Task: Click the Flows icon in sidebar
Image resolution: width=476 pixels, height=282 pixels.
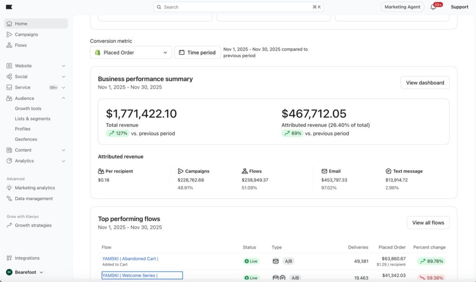Action: [x=9, y=45]
